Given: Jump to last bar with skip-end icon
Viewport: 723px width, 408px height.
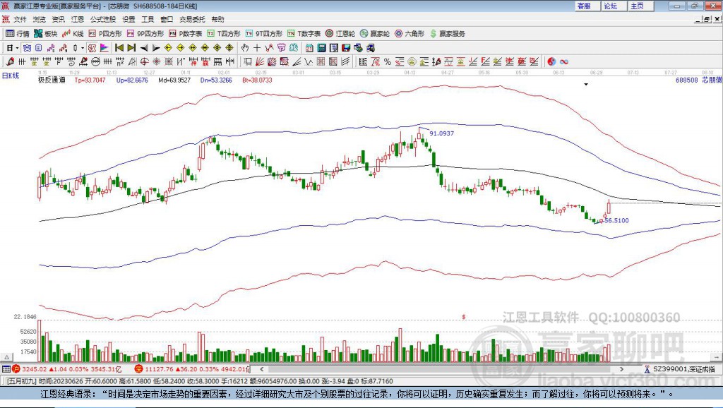Looking at the screenshot, I should coord(131,48).
